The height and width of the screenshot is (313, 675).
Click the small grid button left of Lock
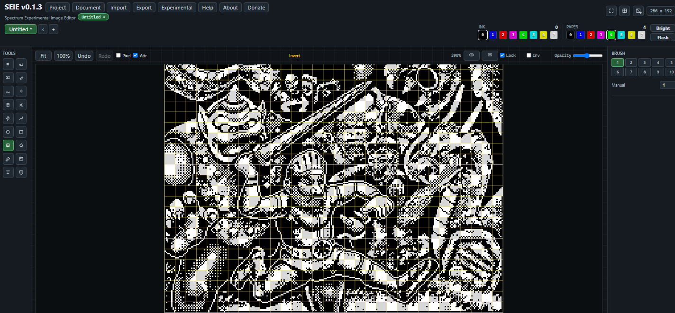(490, 55)
